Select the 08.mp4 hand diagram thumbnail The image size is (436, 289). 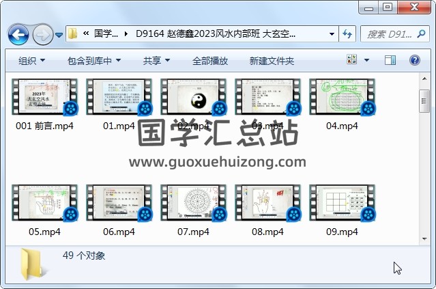pos(267,203)
